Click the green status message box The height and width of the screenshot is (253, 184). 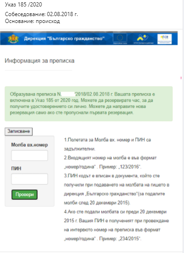pos(89,104)
